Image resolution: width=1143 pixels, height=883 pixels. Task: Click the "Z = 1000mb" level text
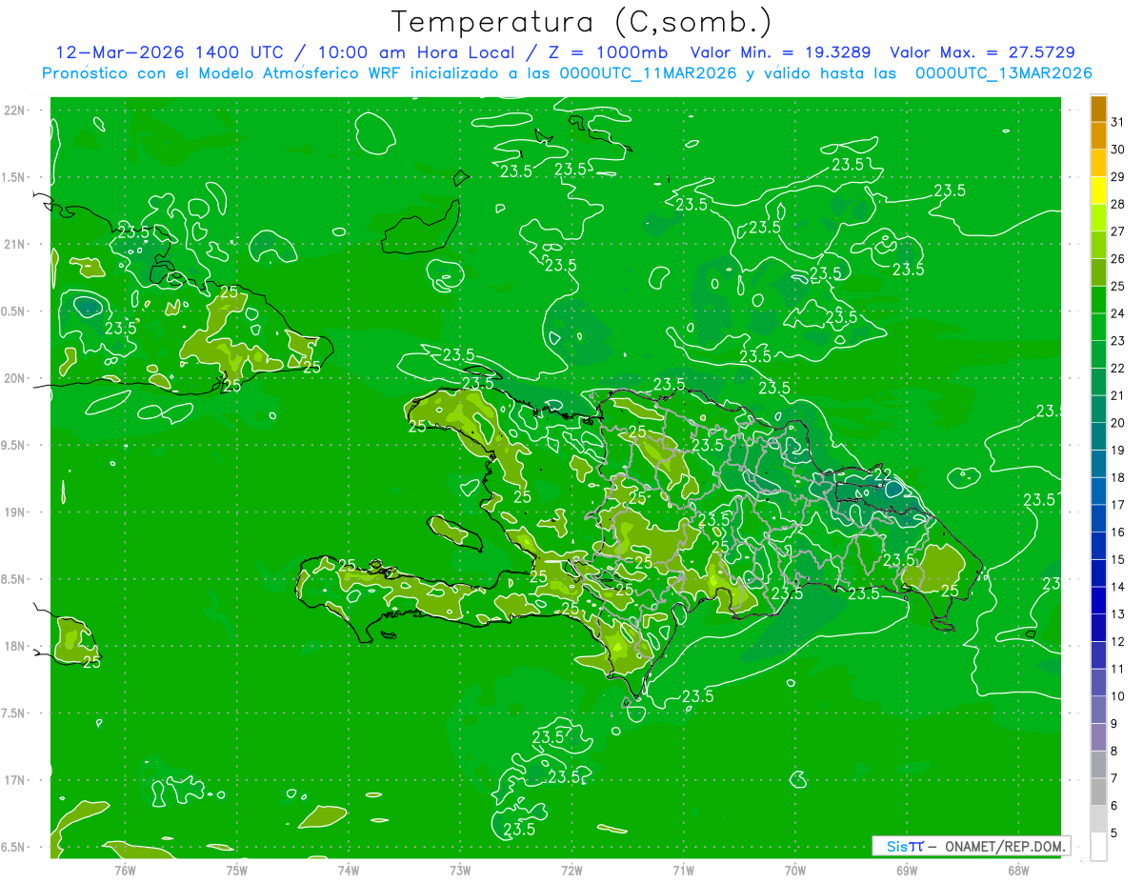609,53
